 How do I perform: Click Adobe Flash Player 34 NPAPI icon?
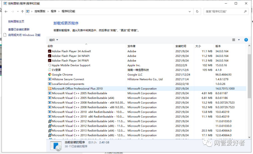click(50, 56)
